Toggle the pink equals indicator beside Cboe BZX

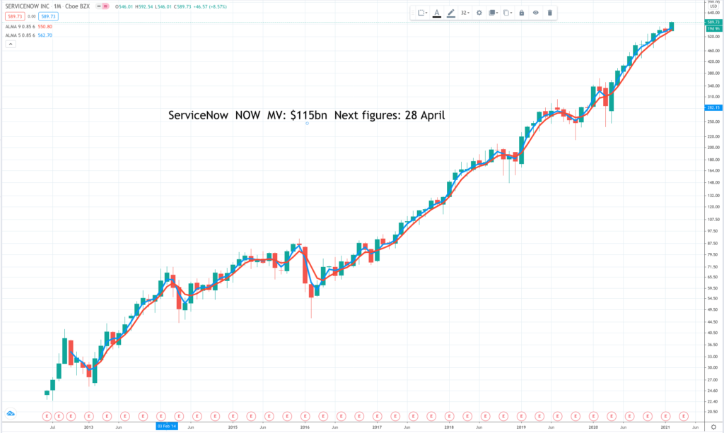tap(106, 6)
